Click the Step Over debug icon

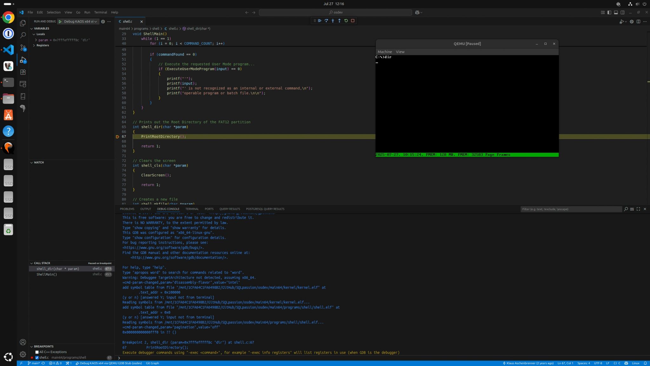(326, 21)
